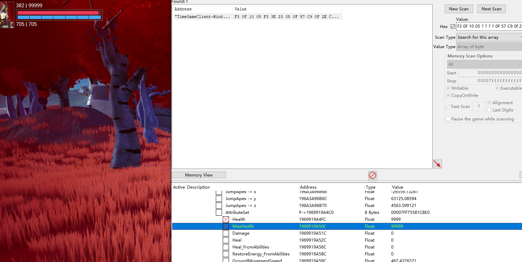The width and height of the screenshot is (522, 262).
Task: Select the Alignment radio option
Action: (x=489, y=103)
